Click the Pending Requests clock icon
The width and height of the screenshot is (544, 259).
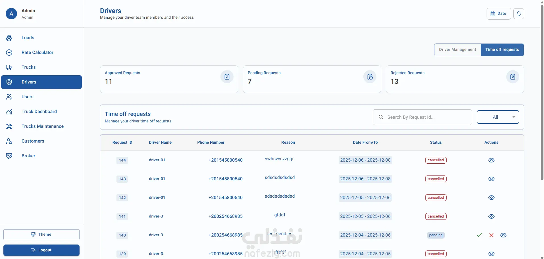point(370,77)
